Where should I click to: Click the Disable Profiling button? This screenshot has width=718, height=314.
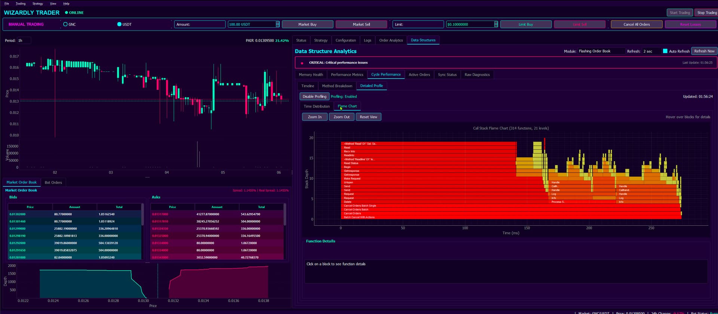[314, 97]
